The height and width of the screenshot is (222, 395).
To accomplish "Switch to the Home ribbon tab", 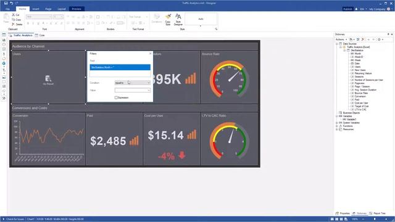I will coord(22,9).
